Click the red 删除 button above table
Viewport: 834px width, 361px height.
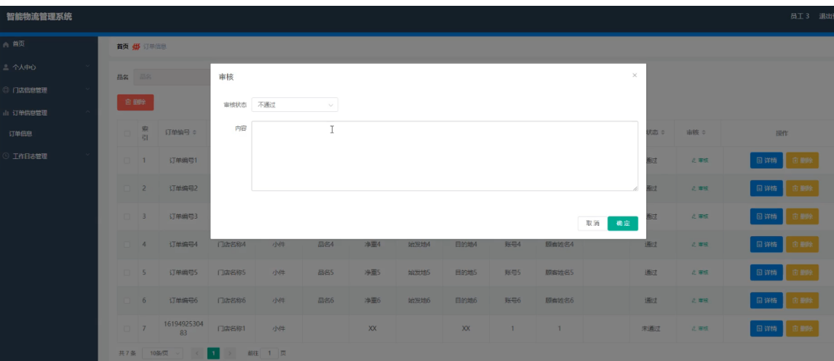click(x=135, y=102)
